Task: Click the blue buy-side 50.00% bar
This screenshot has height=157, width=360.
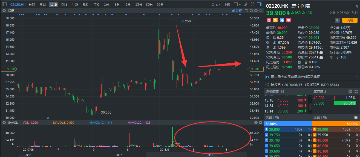Action: pos(288,124)
